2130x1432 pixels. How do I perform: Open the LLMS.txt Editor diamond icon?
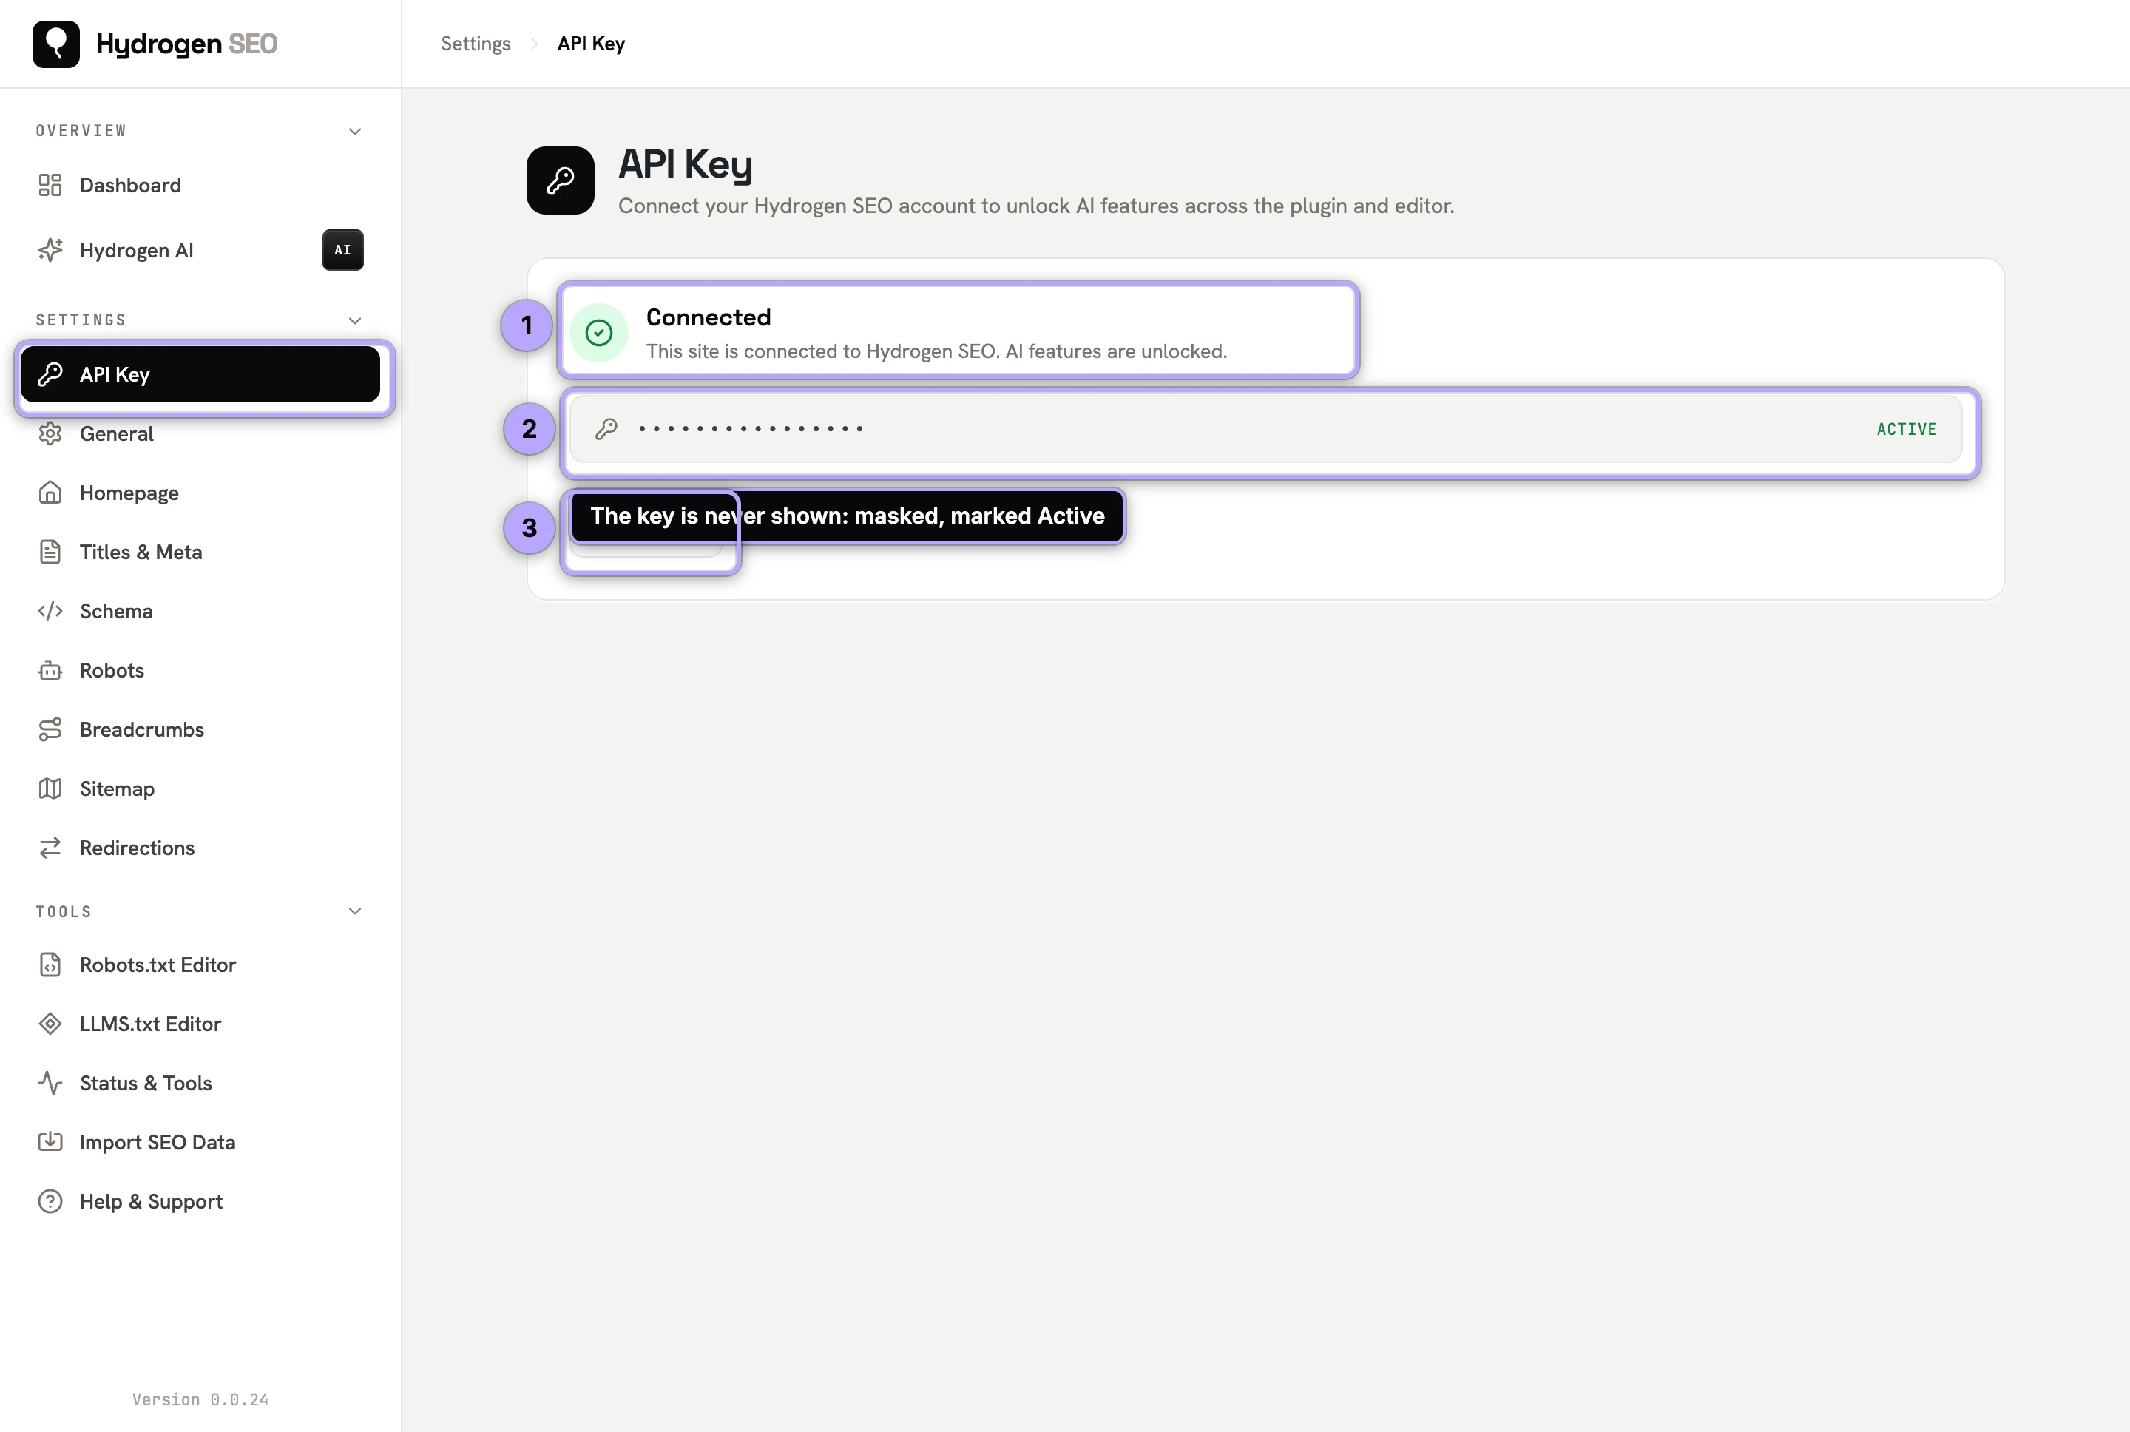pyautogui.click(x=50, y=1024)
